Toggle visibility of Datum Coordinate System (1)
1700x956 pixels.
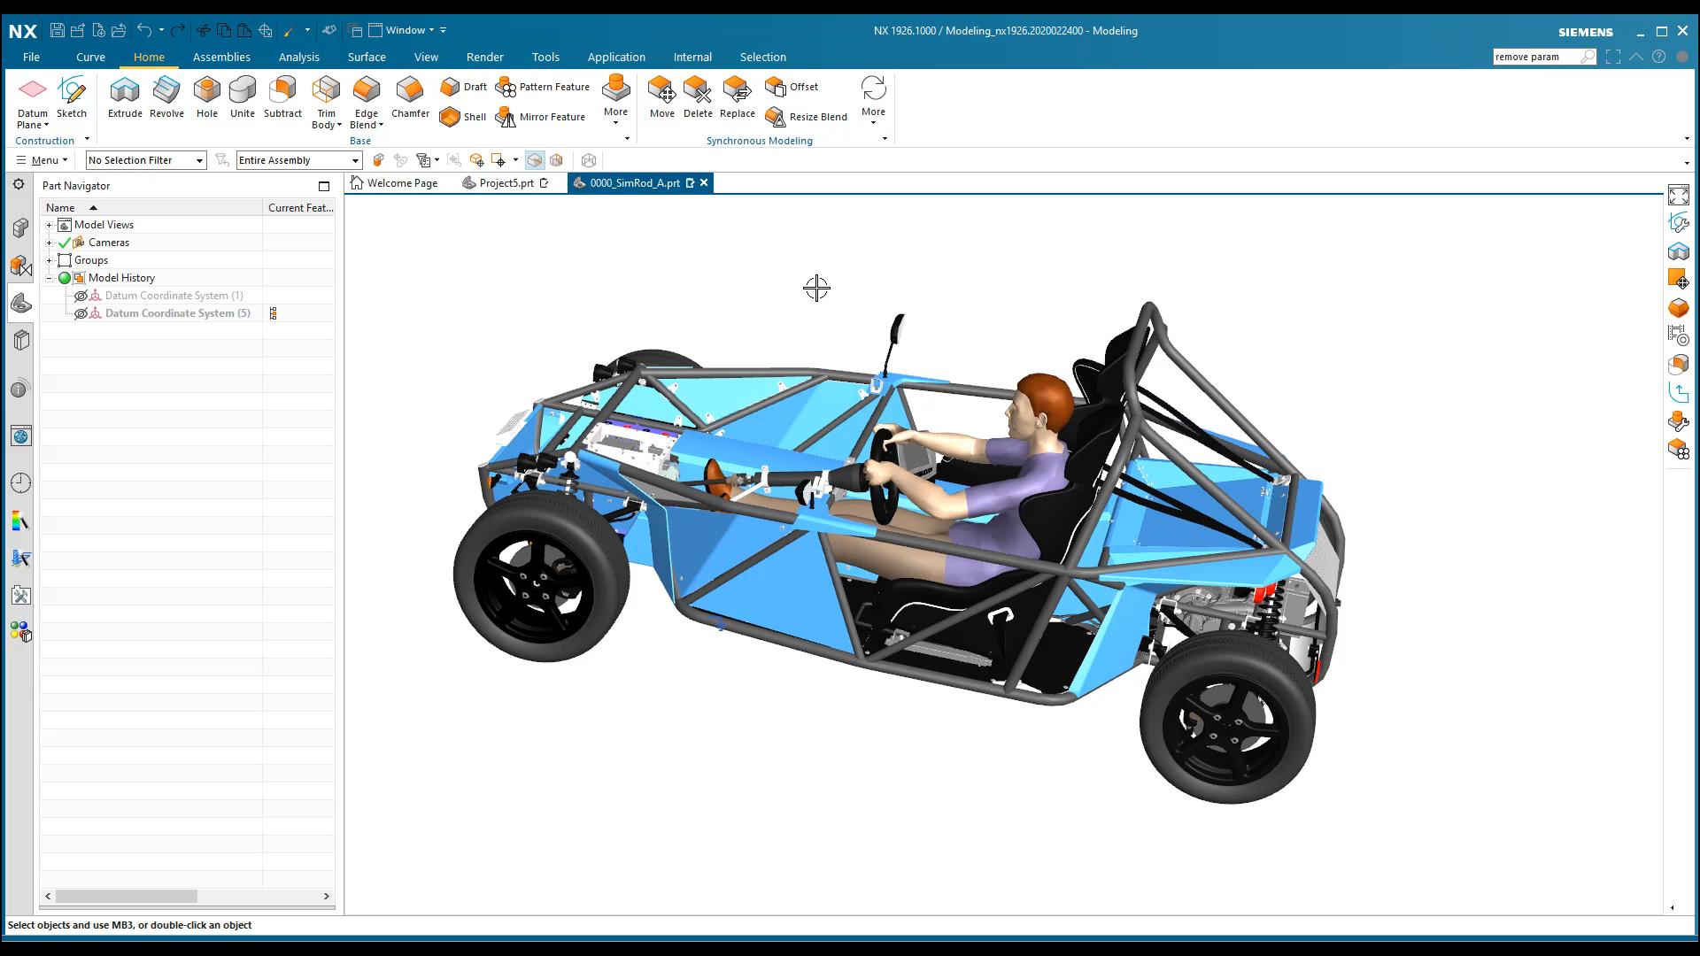click(x=81, y=296)
